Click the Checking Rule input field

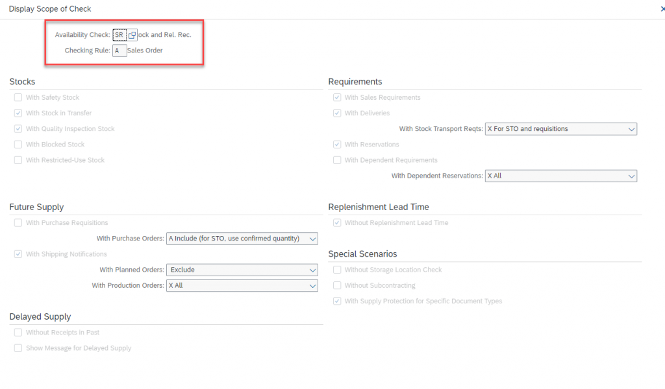tap(119, 51)
